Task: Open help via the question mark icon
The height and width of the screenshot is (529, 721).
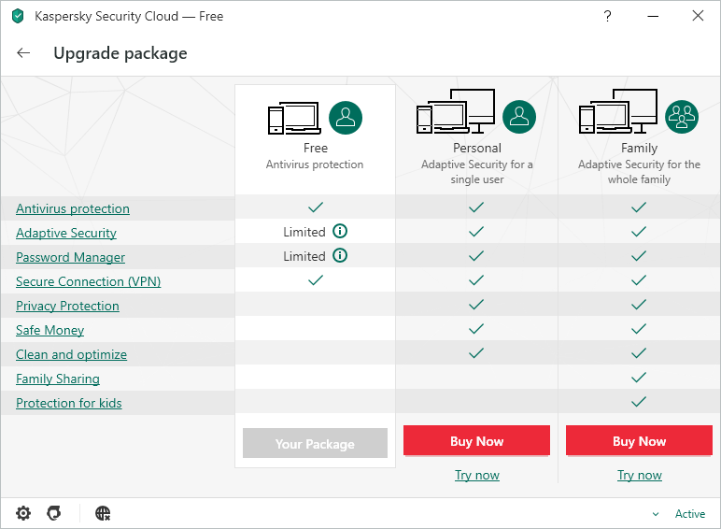Action: point(607,16)
